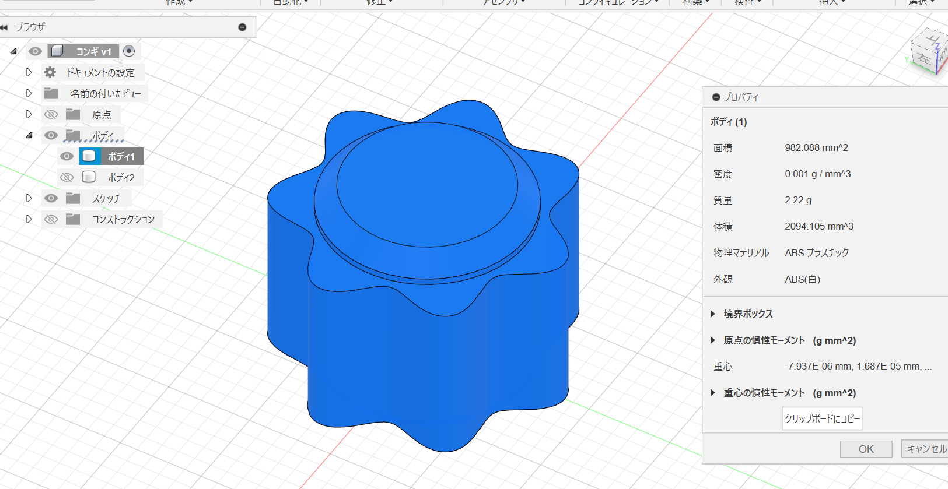Click the solid body icon of ボディ2
The height and width of the screenshot is (489, 948).
[89, 177]
